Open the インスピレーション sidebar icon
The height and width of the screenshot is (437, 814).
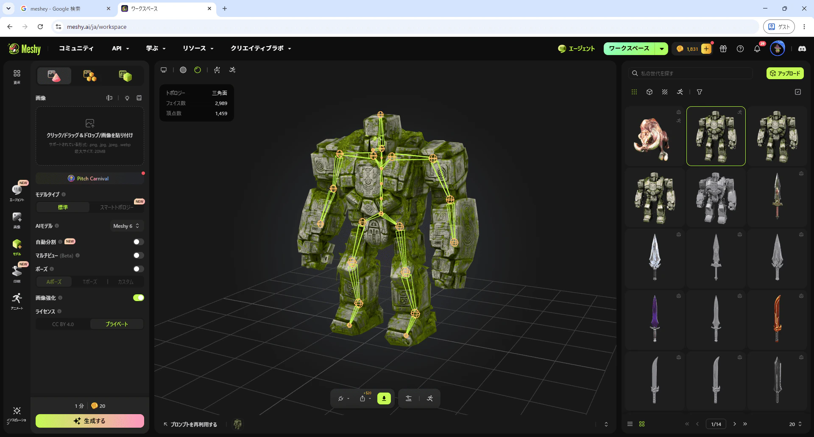17,415
